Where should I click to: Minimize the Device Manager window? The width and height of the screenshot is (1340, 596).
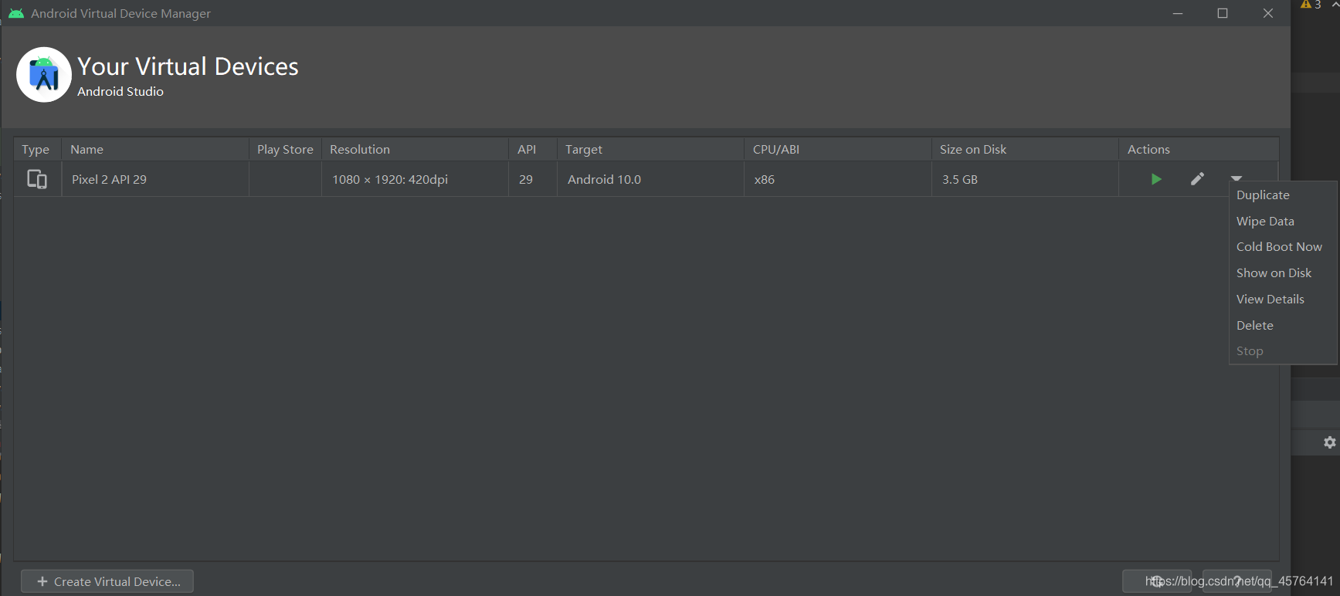pyautogui.click(x=1178, y=13)
